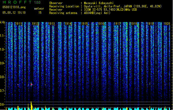Select the filename 0508121910.png
173x110 pixels.
point(14,7)
